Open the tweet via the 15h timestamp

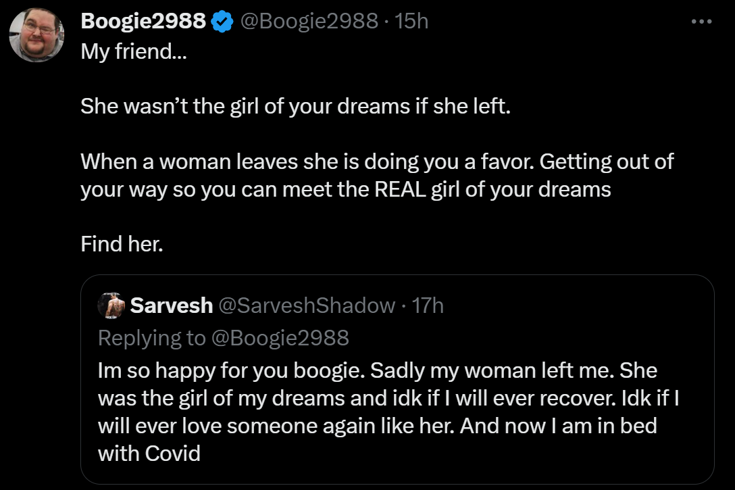pos(412,22)
